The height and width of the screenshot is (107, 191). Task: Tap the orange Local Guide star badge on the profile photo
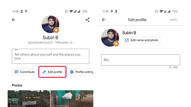56,30
